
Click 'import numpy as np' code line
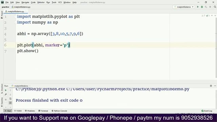(38, 22)
